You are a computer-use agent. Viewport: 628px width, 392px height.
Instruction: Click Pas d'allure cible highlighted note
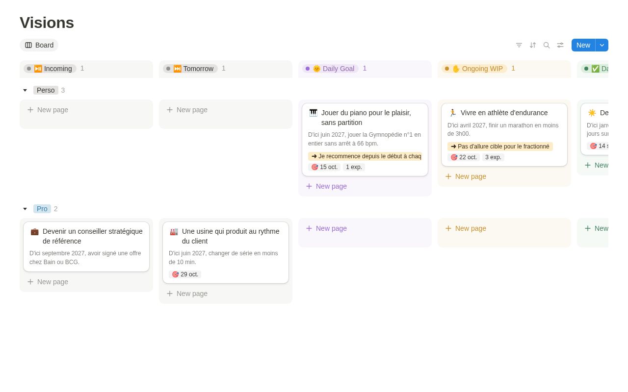click(500, 147)
